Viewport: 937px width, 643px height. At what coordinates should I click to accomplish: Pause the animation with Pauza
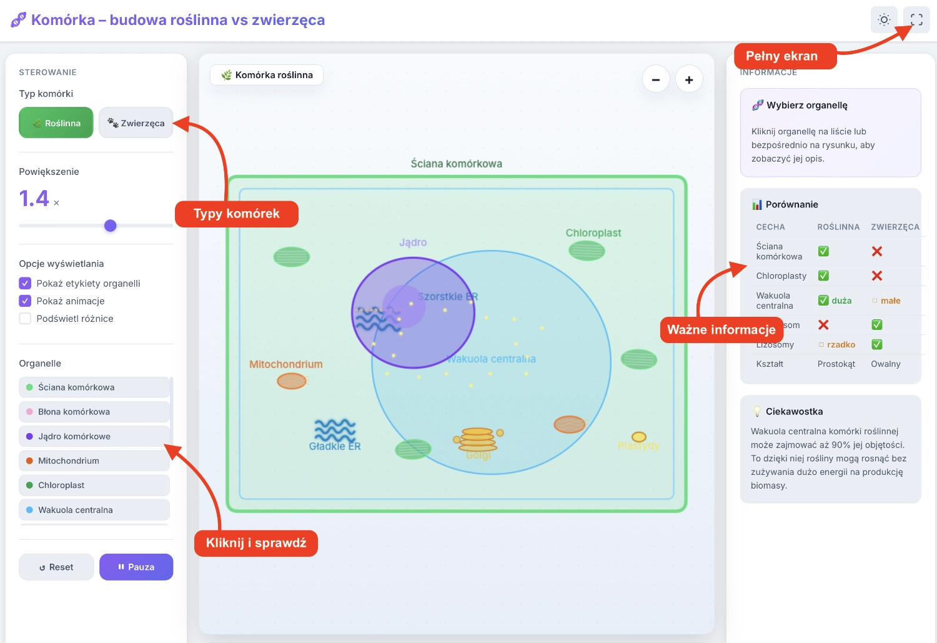point(136,567)
